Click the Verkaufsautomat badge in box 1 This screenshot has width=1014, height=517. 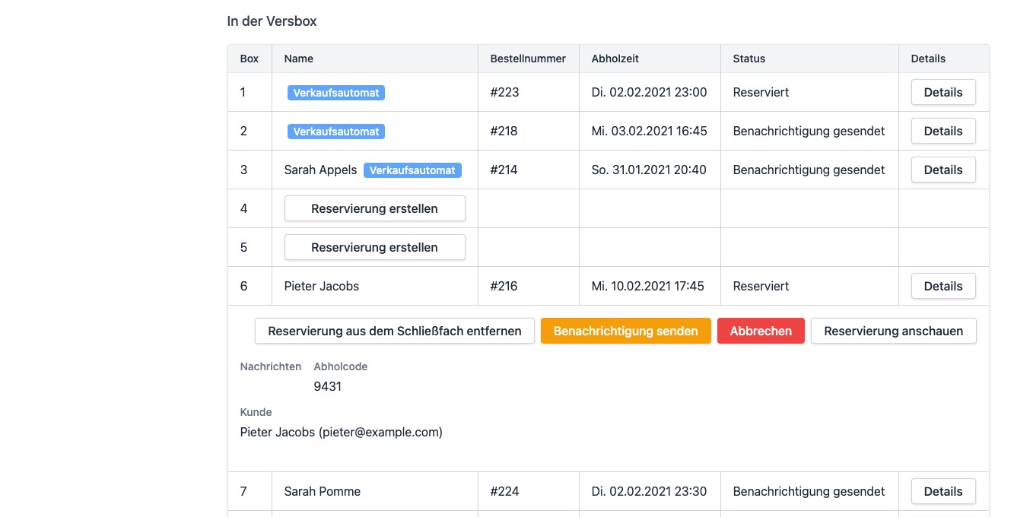pos(336,93)
